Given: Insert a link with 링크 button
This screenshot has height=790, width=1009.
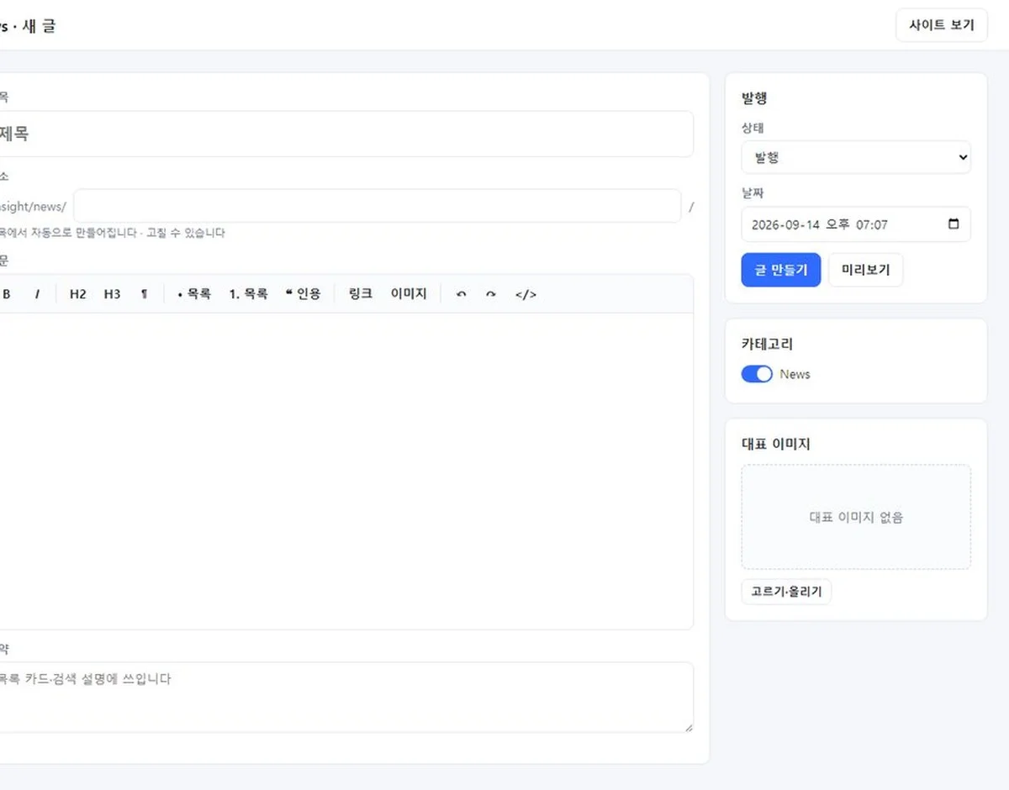Looking at the screenshot, I should coord(361,294).
